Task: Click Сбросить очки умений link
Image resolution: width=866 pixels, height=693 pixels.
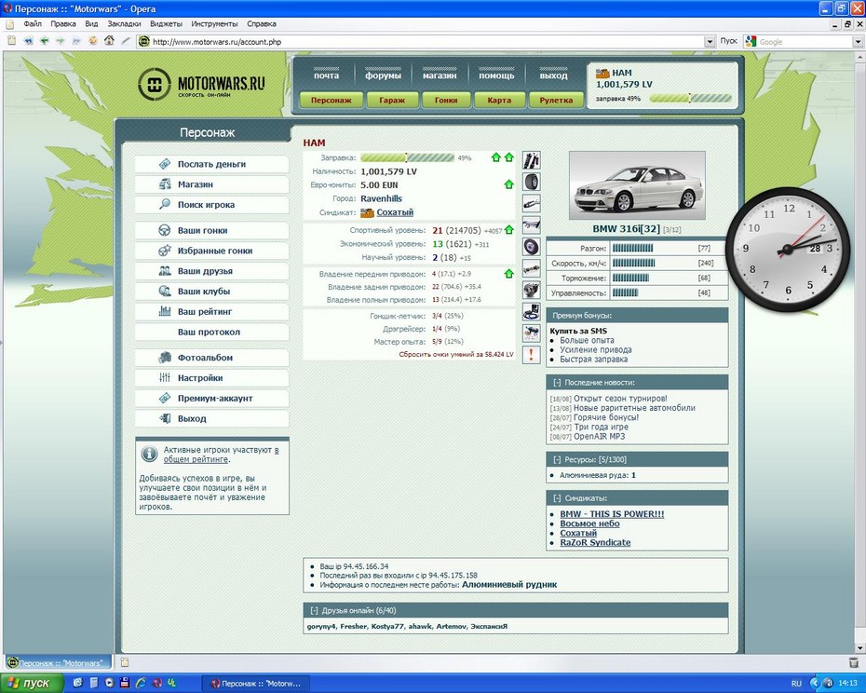Action: pos(456,354)
